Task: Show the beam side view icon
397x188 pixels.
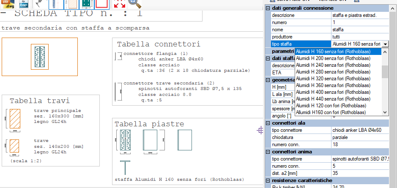Action: 55,4
